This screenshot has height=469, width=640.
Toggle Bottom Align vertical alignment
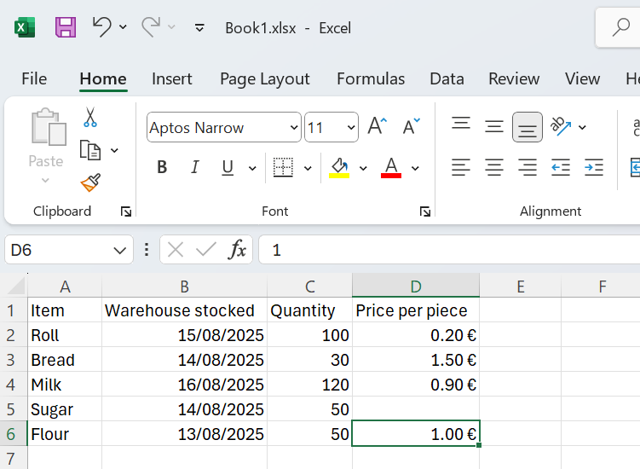pyautogui.click(x=528, y=127)
